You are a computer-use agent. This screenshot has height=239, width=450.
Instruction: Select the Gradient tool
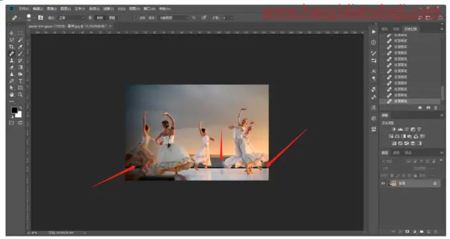20,68
